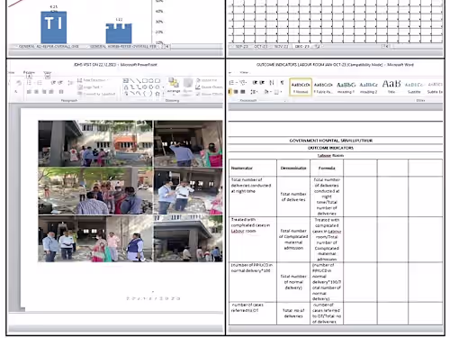Click the Convert to SmartArt button
This screenshot has width=450, height=338.
(x=96, y=94)
